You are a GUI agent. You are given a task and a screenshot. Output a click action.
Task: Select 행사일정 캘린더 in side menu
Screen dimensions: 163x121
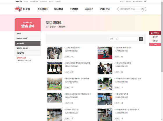(28, 38)
